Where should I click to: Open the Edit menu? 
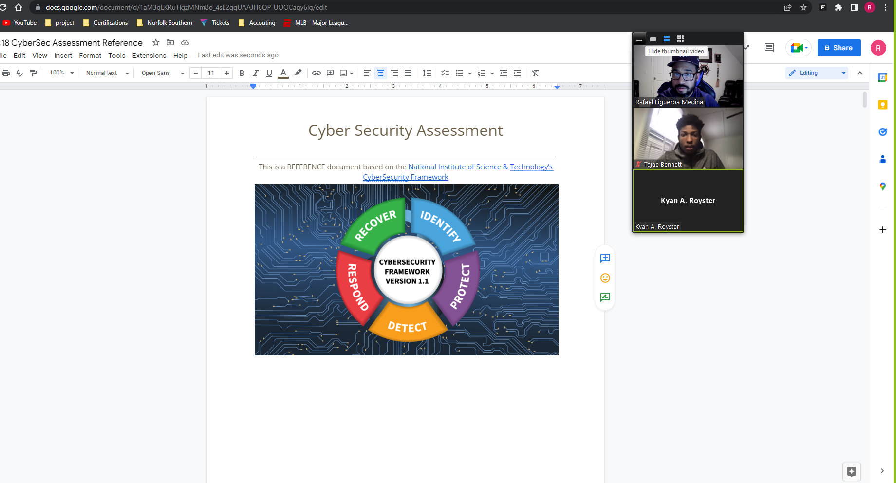(19, 56)
